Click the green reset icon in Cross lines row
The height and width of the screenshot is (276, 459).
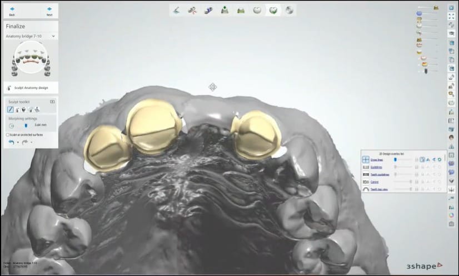[x=440, y=159]
